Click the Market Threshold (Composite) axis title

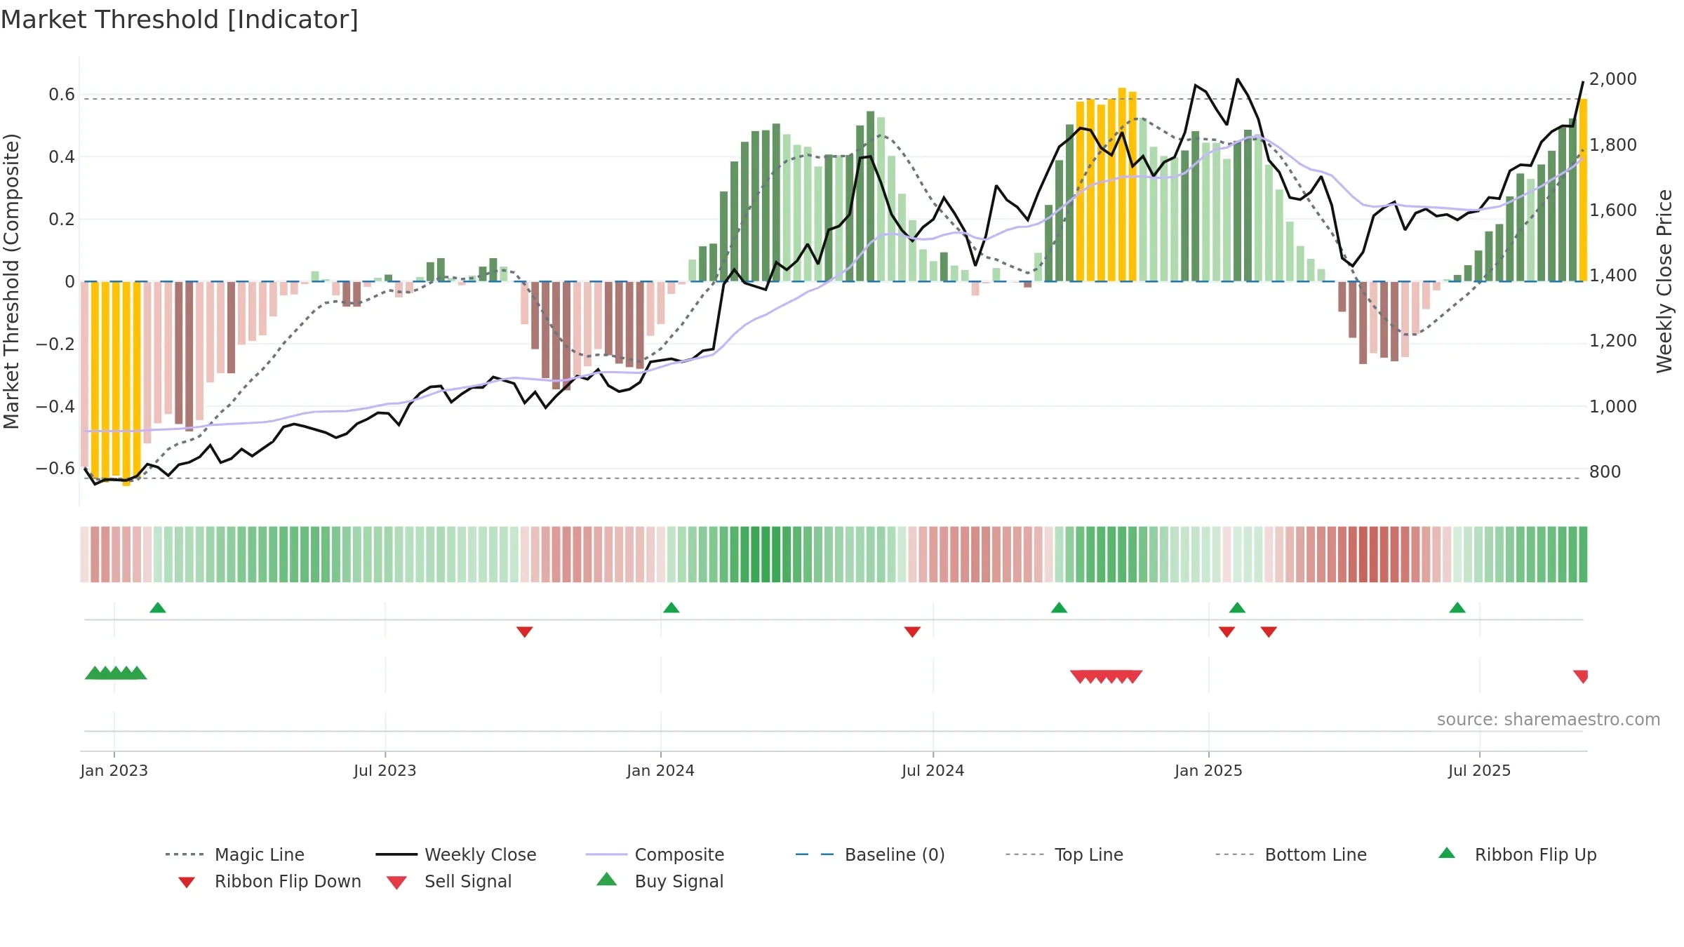point(11,281)
